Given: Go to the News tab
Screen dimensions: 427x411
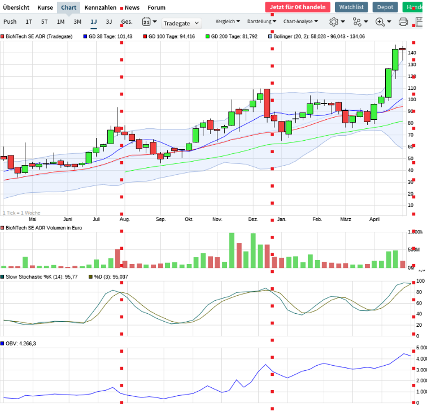Looking at the screenshot, I should point(132,7).
